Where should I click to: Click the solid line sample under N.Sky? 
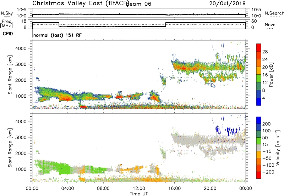(x=7, y=17)
